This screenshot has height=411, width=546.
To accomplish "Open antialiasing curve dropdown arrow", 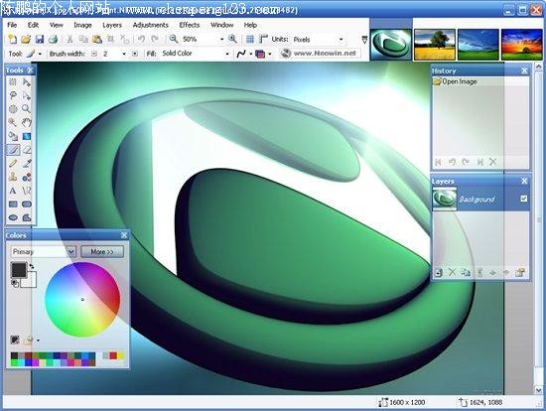I will tap(250, 54).
